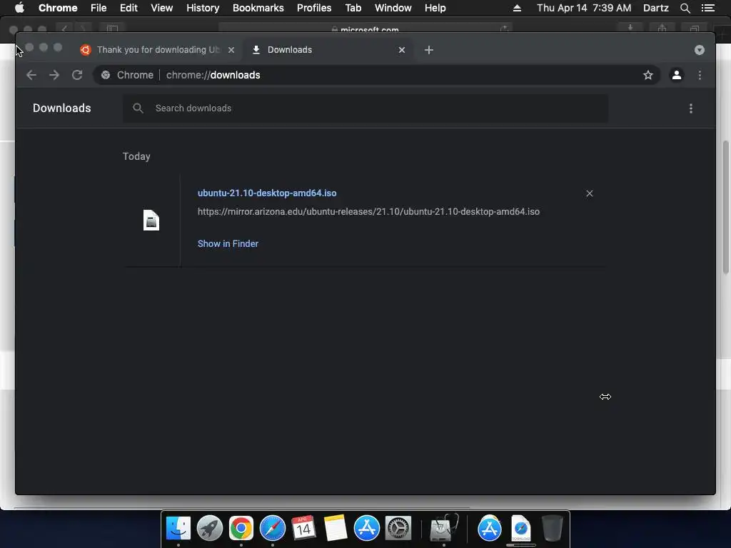Open the tab search dropdown arrow
Viewport: 731px width, 548px height.
click(700, 50)
